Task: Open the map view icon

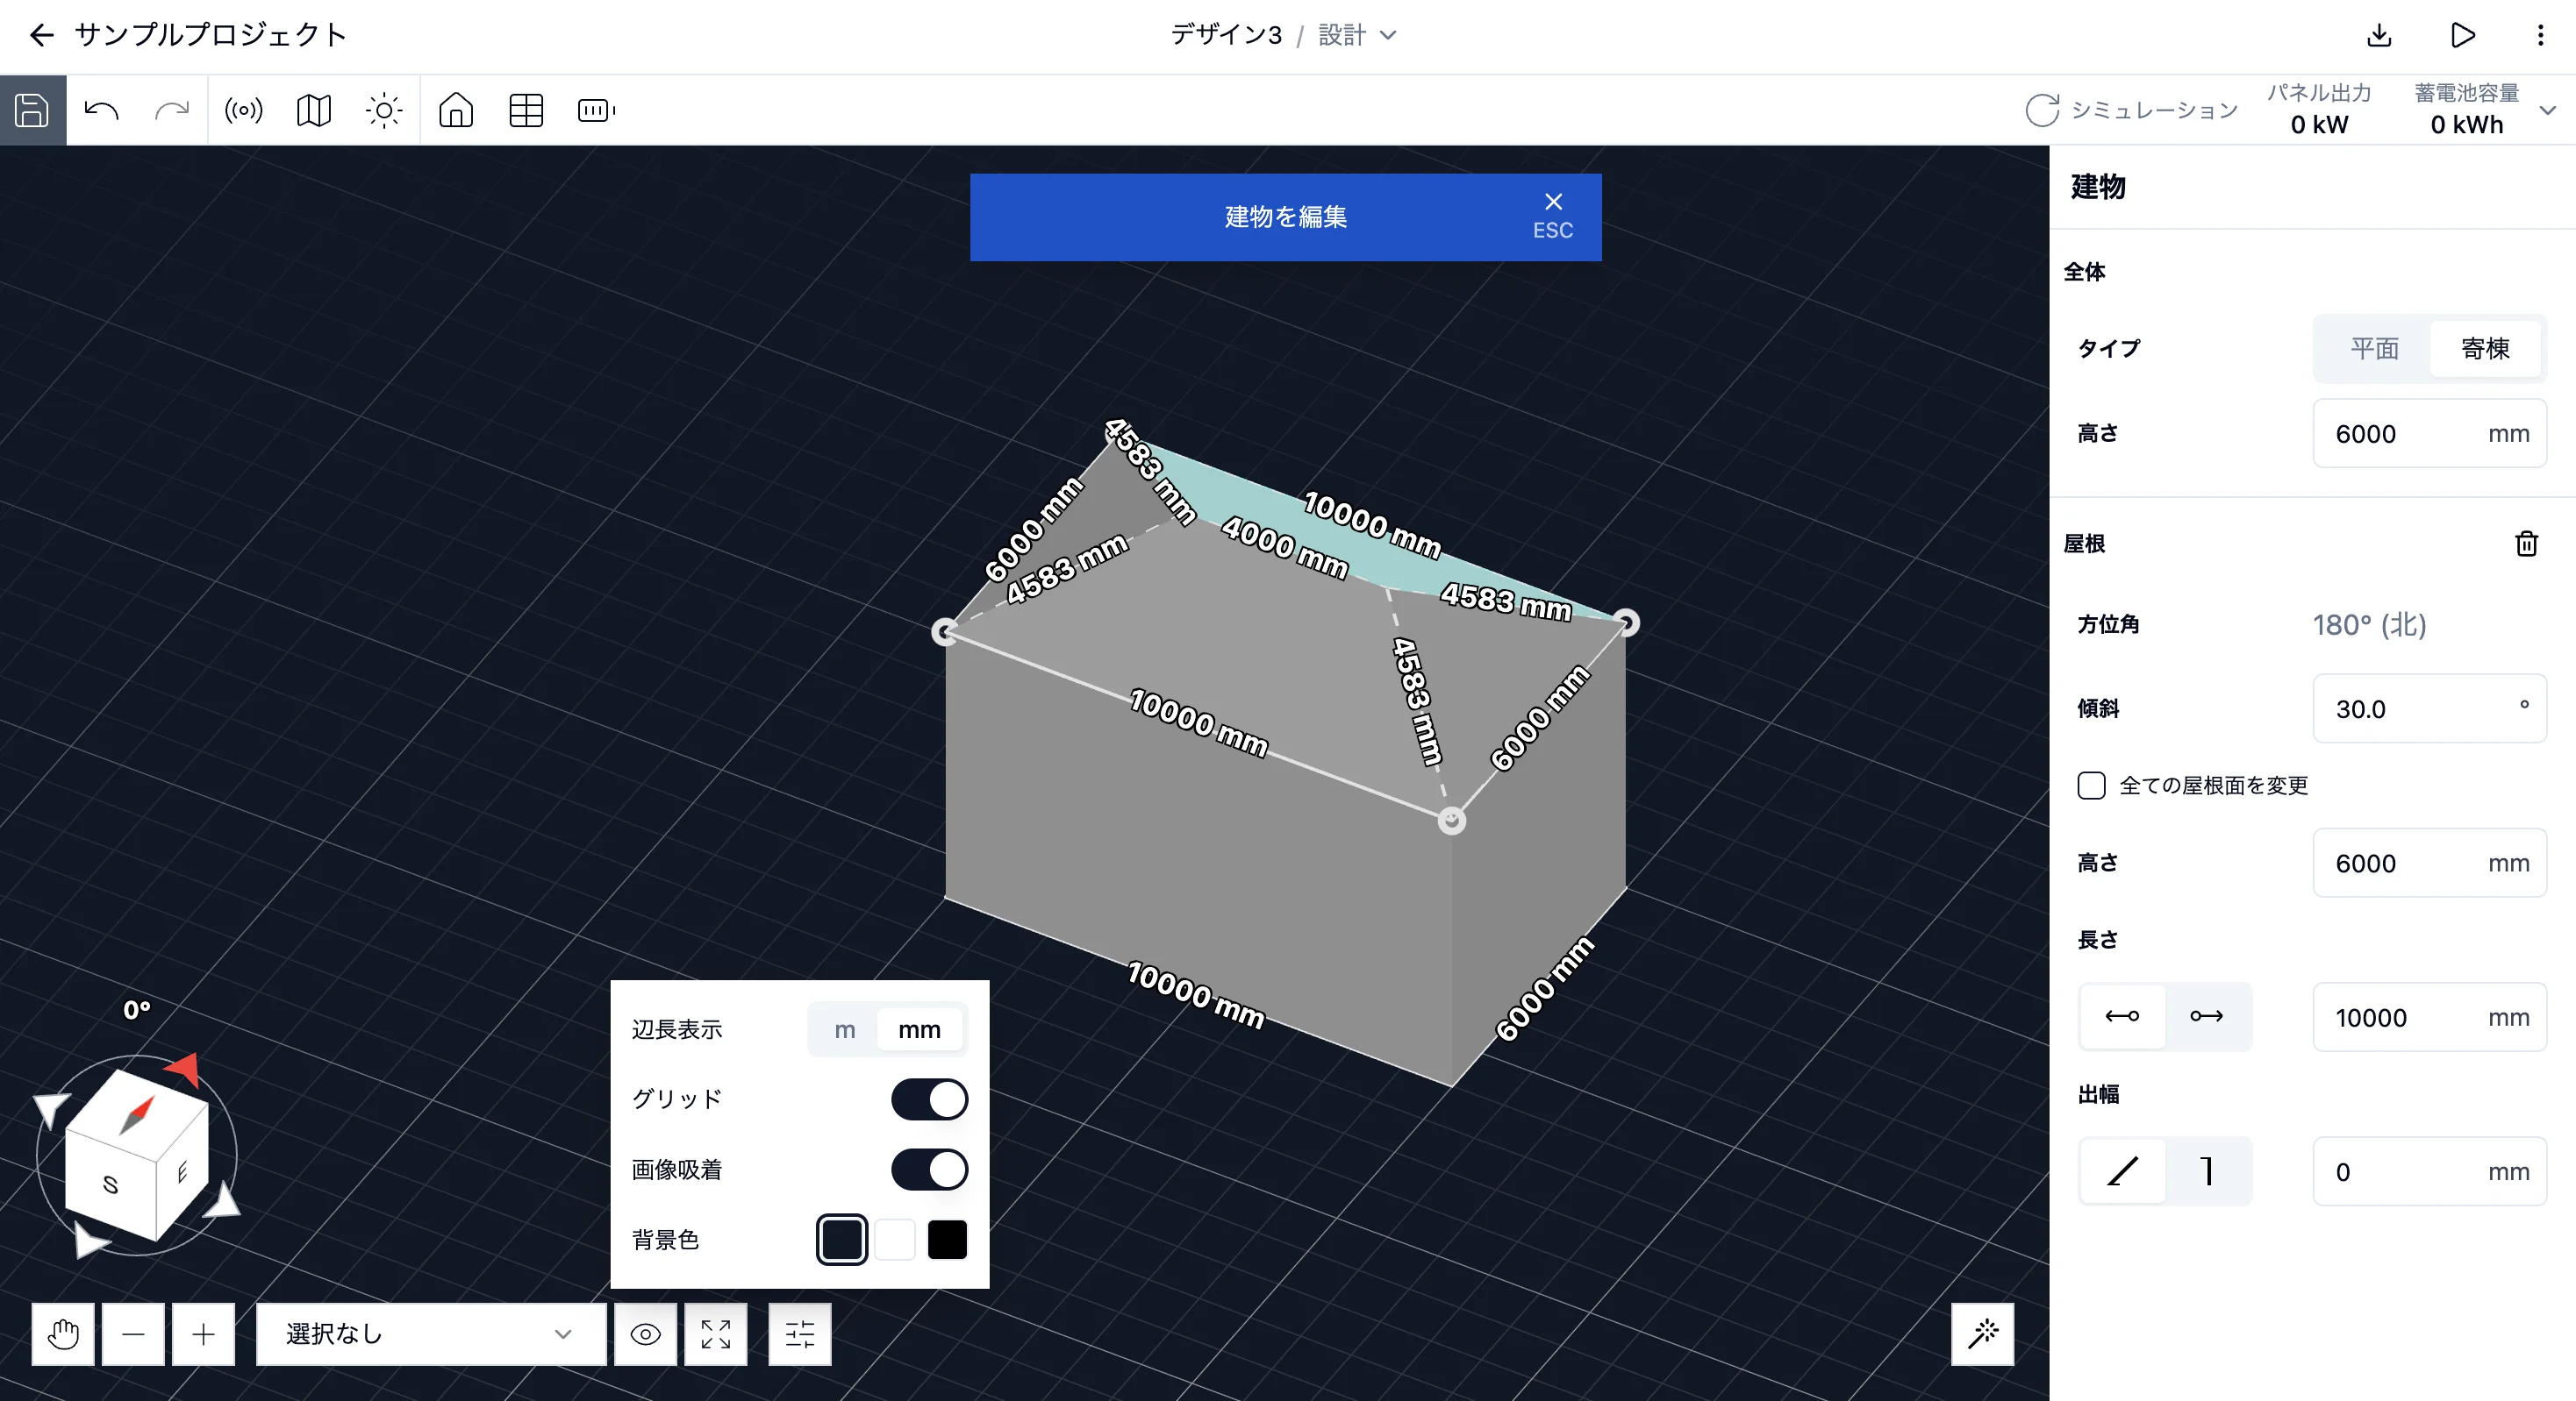Action: click(314, 110)
